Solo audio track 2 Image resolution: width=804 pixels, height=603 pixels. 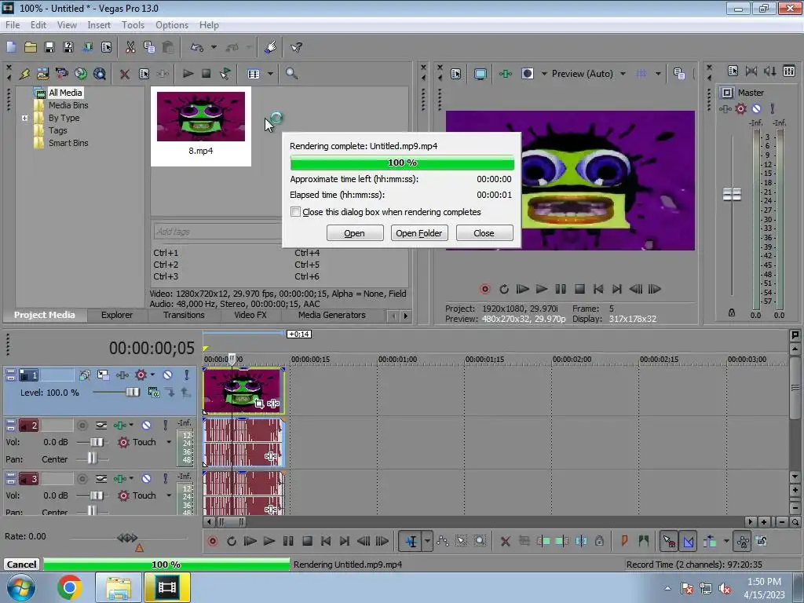[x=165, y=425]
